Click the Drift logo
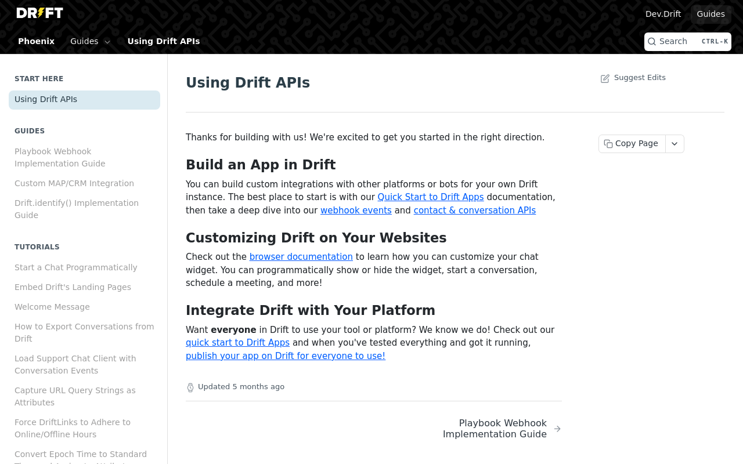743x464 pixels. click(39, 13)
